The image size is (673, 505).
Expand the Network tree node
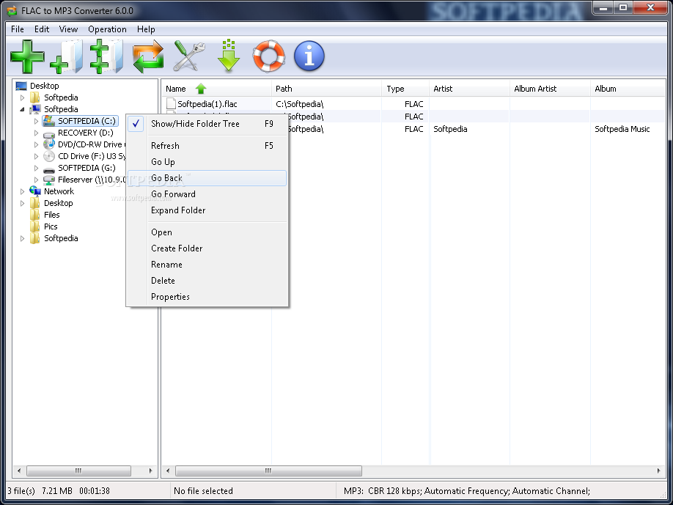[x=22, y=191]
